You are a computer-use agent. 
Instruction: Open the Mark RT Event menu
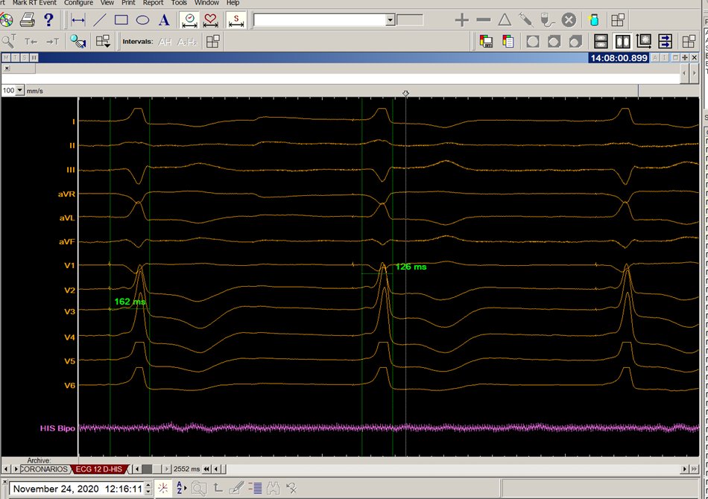coord(34,3)
